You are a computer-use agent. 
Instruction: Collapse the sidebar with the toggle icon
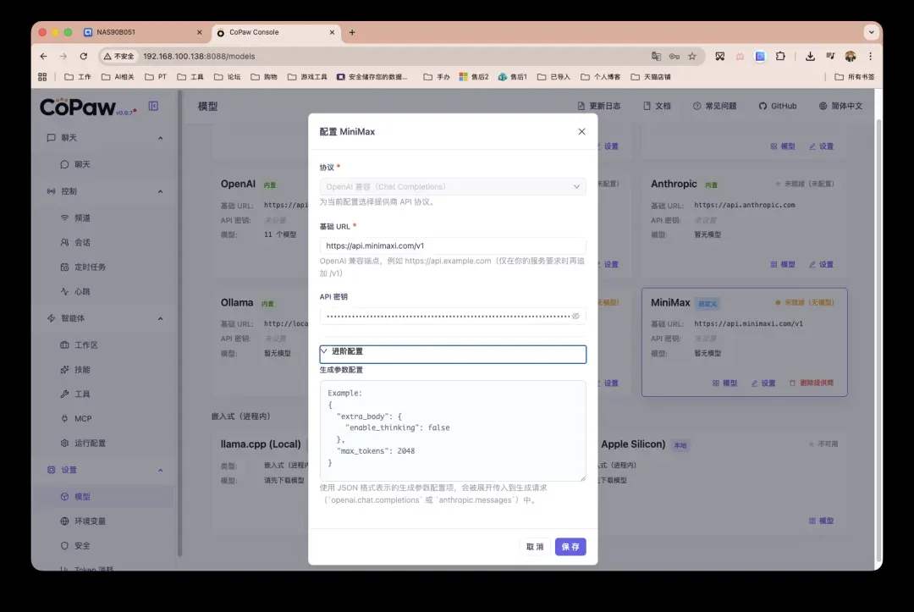[153, 106]
